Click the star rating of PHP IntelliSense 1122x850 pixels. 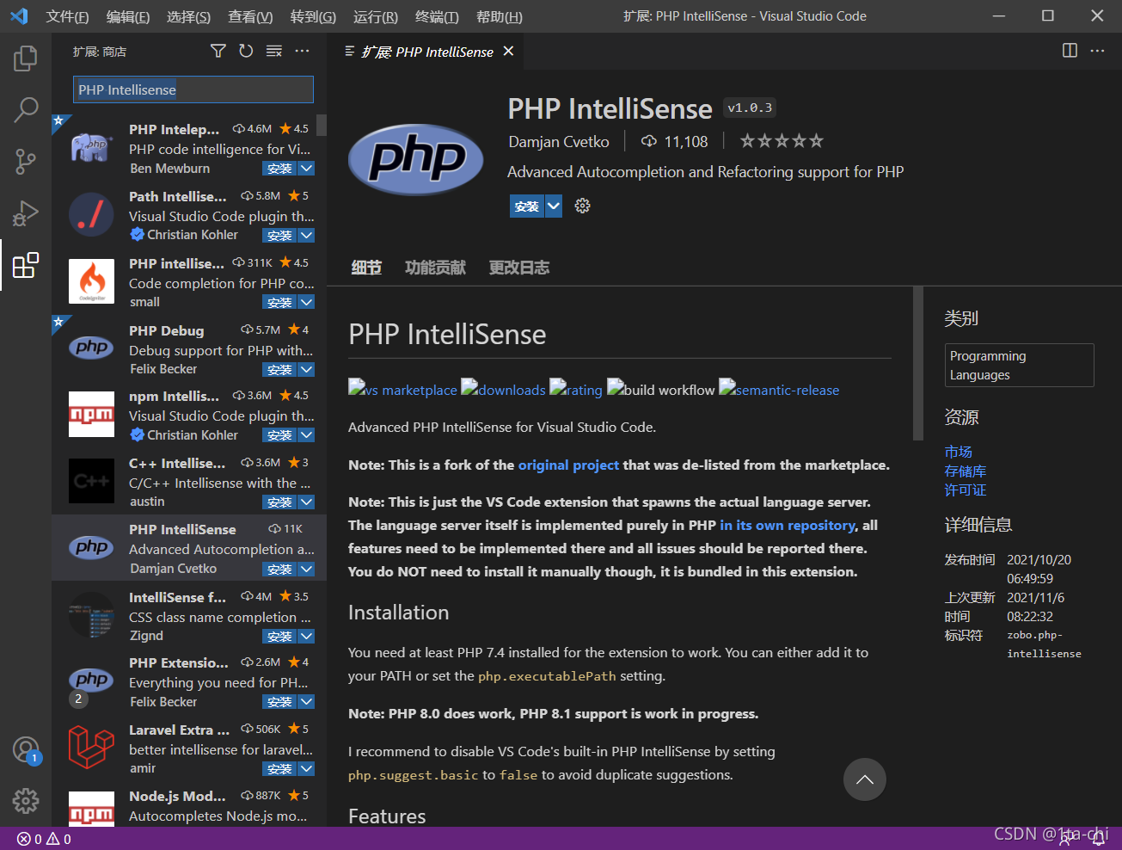click(782, 141)
